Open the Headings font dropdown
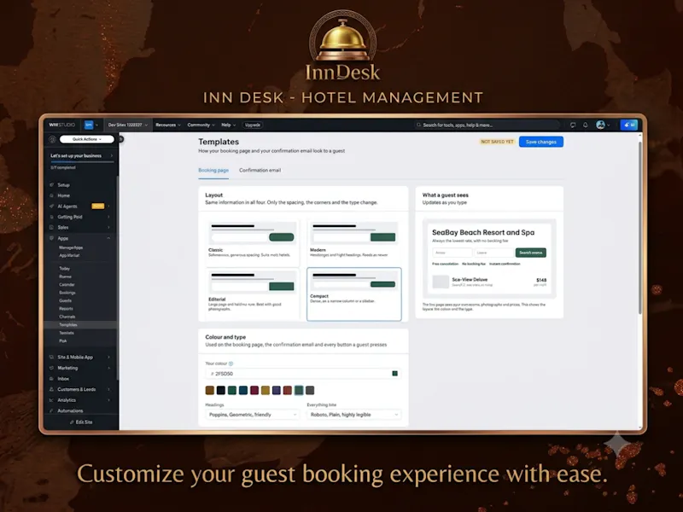 pyautogui.click(x=252, y=415)
